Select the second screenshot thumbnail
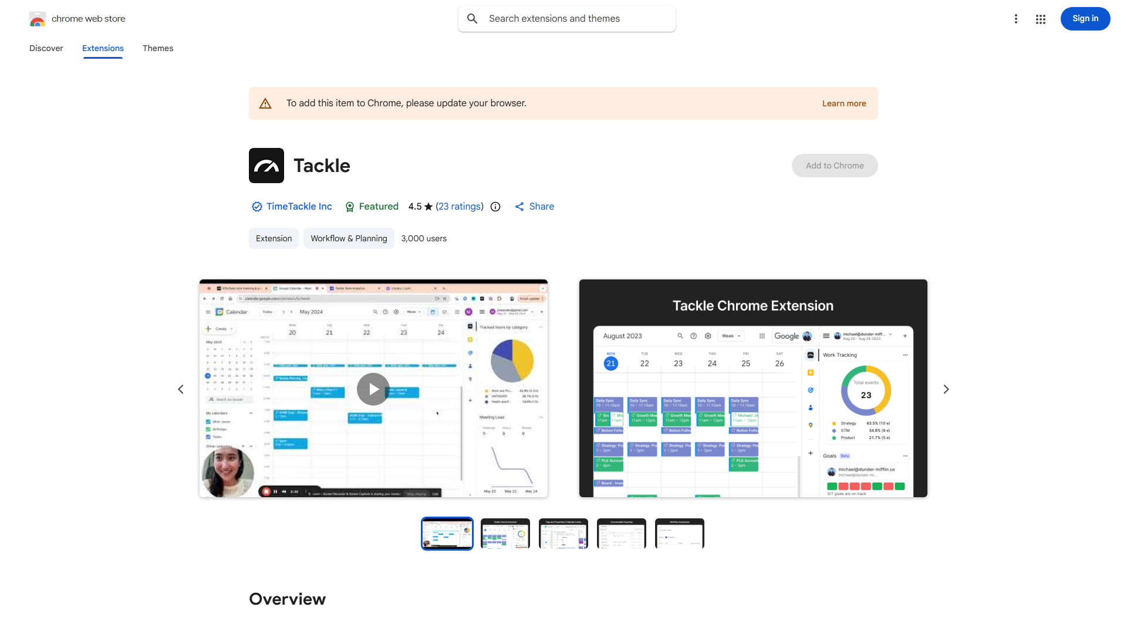Image resolution: width=1127 pixels, height=634 pixels. pos(505,534)
